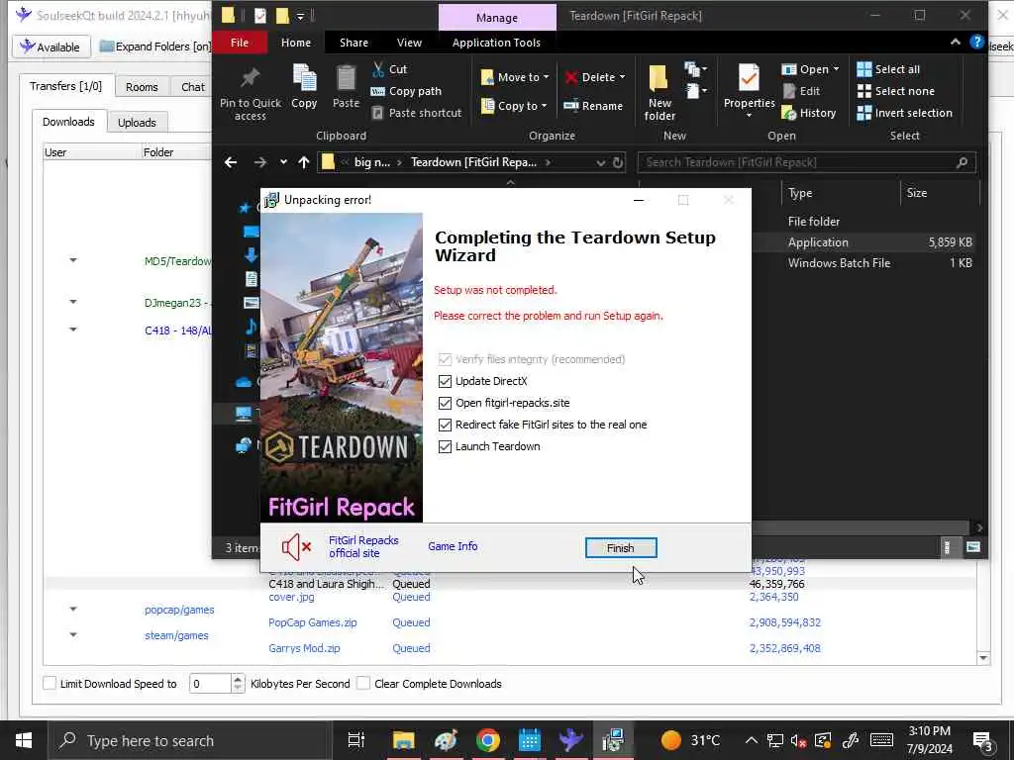
Task: Click download speed limit spinner
Action: (x=238, y=683)
